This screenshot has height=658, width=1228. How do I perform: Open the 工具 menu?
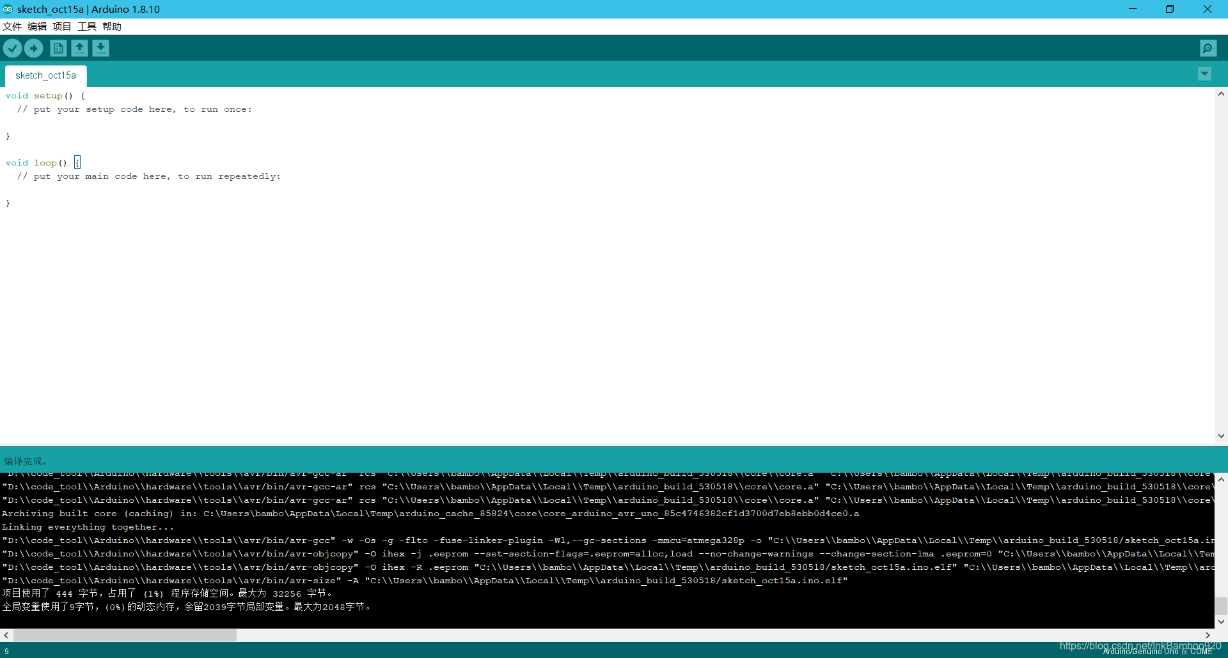[87, 26]
